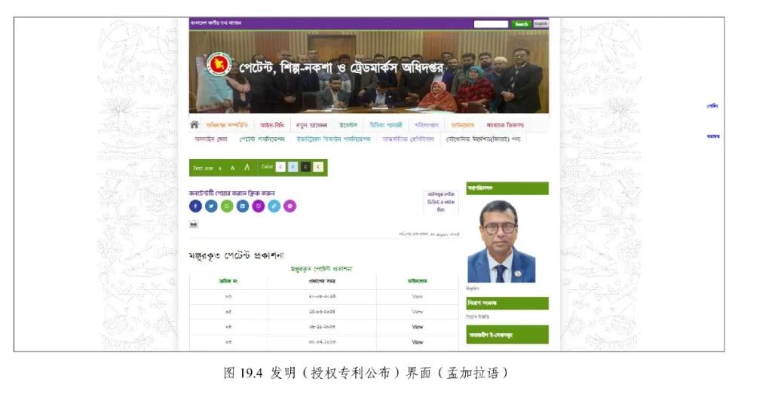The image size is (775, 397).
Task: Open the পেটেন্ট পাবলিকেশন menu item
Action: tap(262, 139)
